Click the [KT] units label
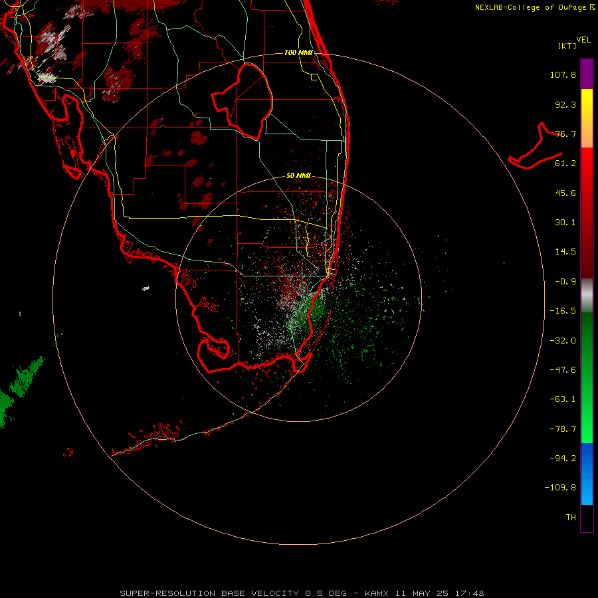 (x=567, y=46)
